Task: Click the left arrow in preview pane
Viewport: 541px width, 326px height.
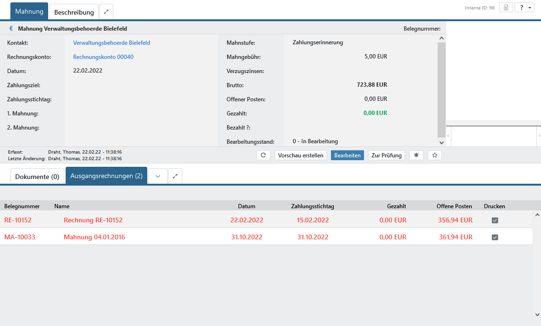Action: pyautogui.click(x=448, y=136)
